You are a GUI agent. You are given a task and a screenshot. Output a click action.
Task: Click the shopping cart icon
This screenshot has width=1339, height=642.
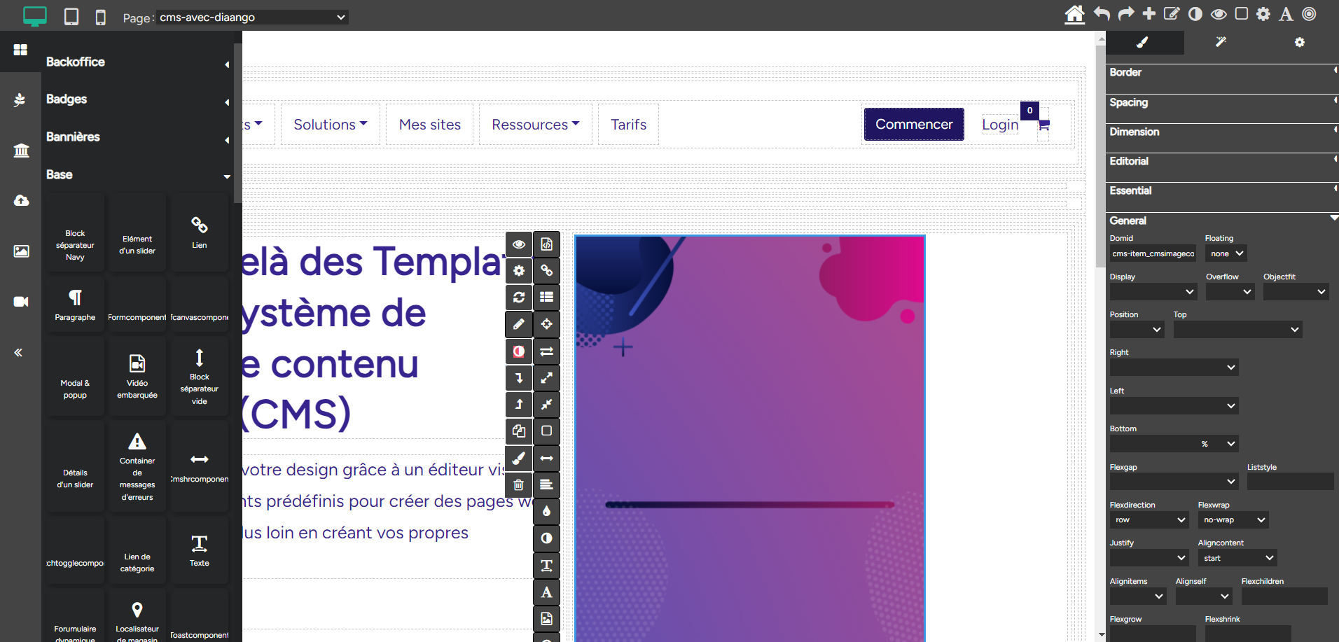[x=1043, y=125]
